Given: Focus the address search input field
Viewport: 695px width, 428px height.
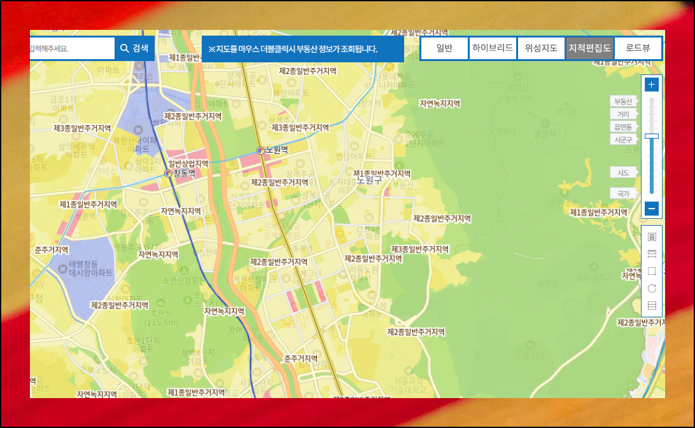Looking at the screenshot, I should pyautogui.click(x=73, y=48).
